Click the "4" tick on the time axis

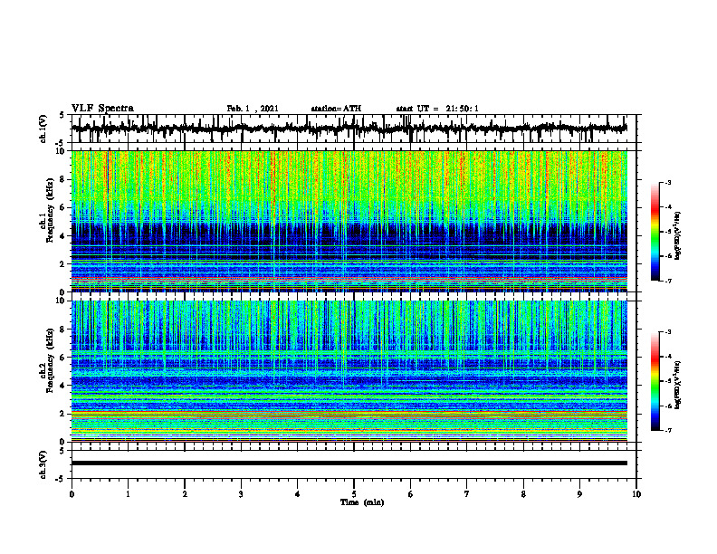(x=298, y=494)
